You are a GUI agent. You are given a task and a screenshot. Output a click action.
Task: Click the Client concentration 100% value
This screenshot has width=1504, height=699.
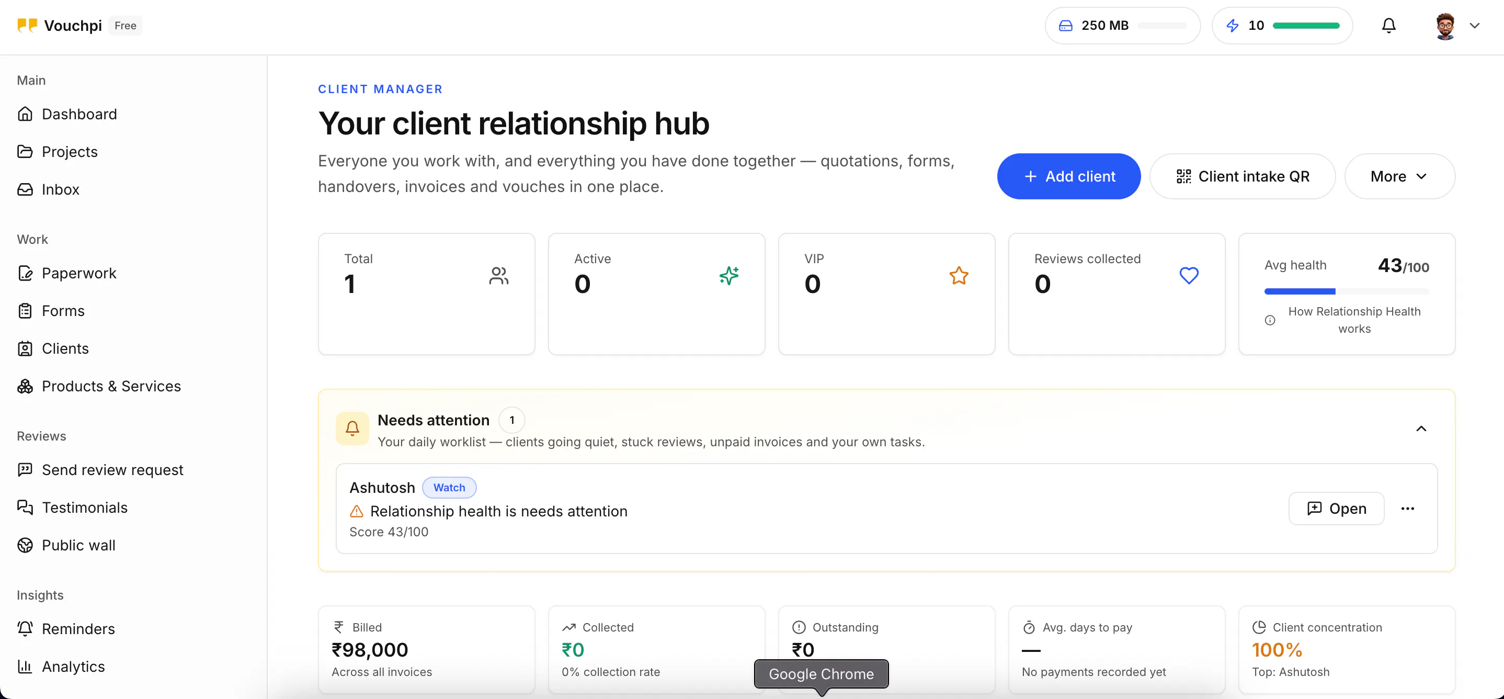1277,650
